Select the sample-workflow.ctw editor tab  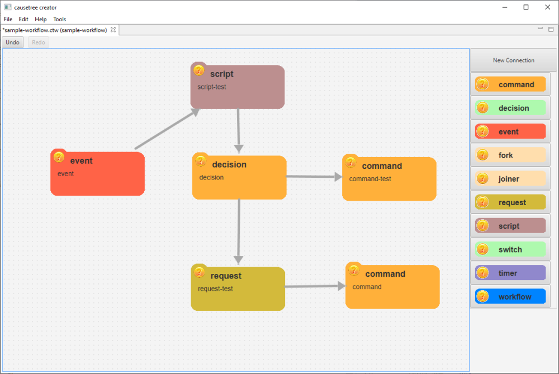55,30
